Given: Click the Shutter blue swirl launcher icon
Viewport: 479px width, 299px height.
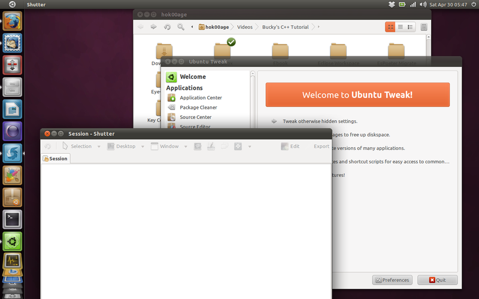Looking at the screenshot, I should (x=12, y=153).
